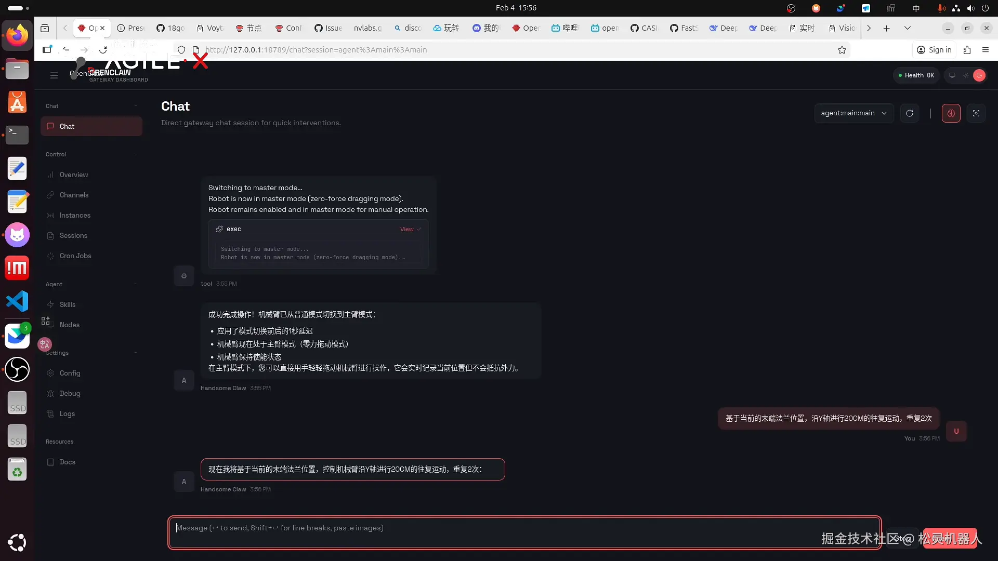
Task: Collapse the Settings section in the sidebar
Action: pyautogui.click(x=136, y=353)
